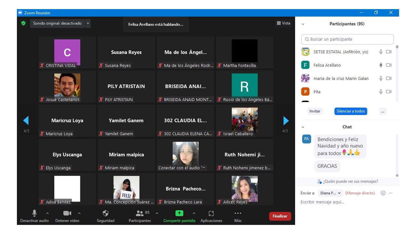Select Ma. Concepción Suárez video tile

coord(126,189)
